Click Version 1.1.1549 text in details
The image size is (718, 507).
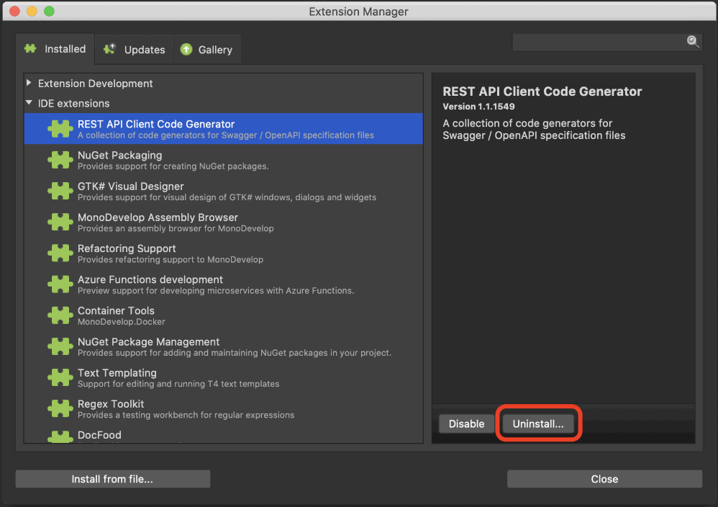pos(478,107)
